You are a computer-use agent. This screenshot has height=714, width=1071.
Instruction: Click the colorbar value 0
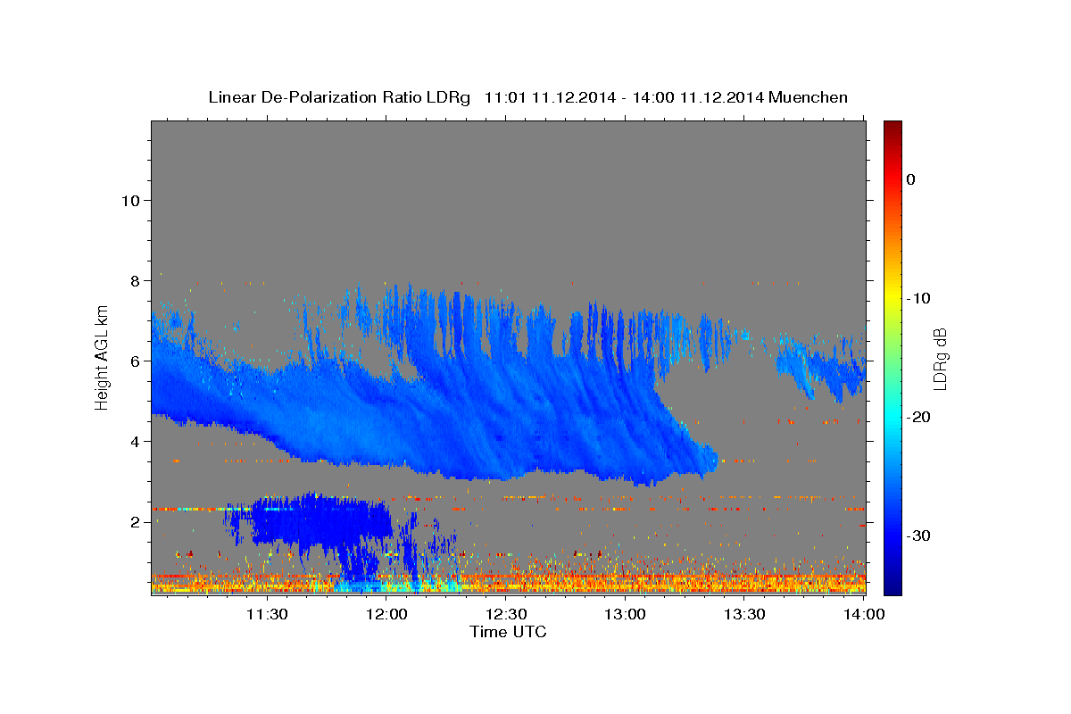click(x=911, y=179)
